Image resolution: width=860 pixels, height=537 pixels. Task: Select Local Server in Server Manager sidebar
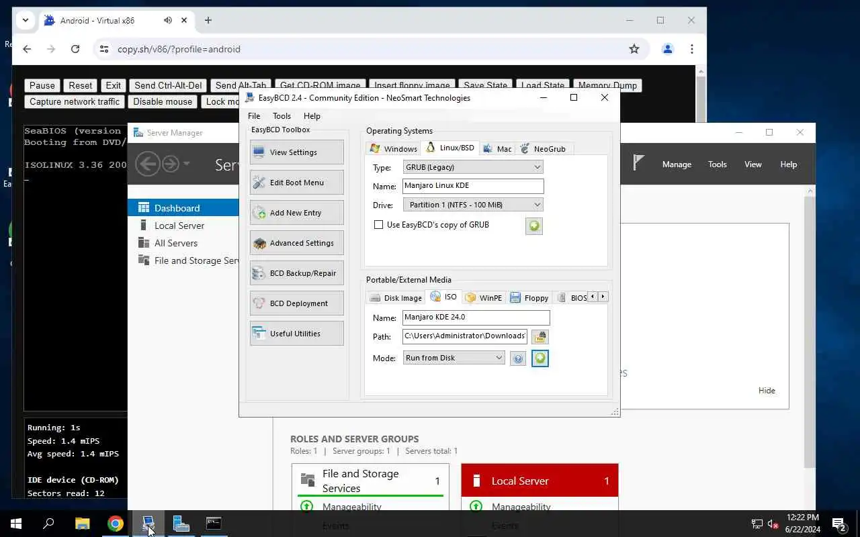coord(179,226)
